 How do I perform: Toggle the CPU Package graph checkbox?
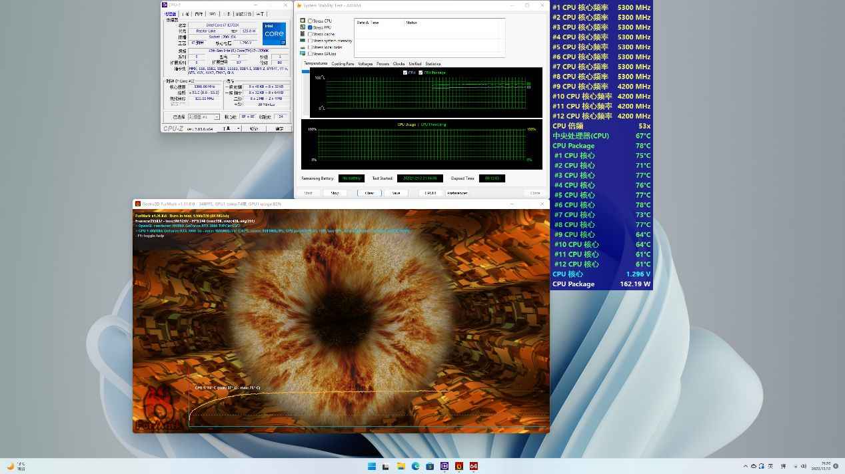421,73
